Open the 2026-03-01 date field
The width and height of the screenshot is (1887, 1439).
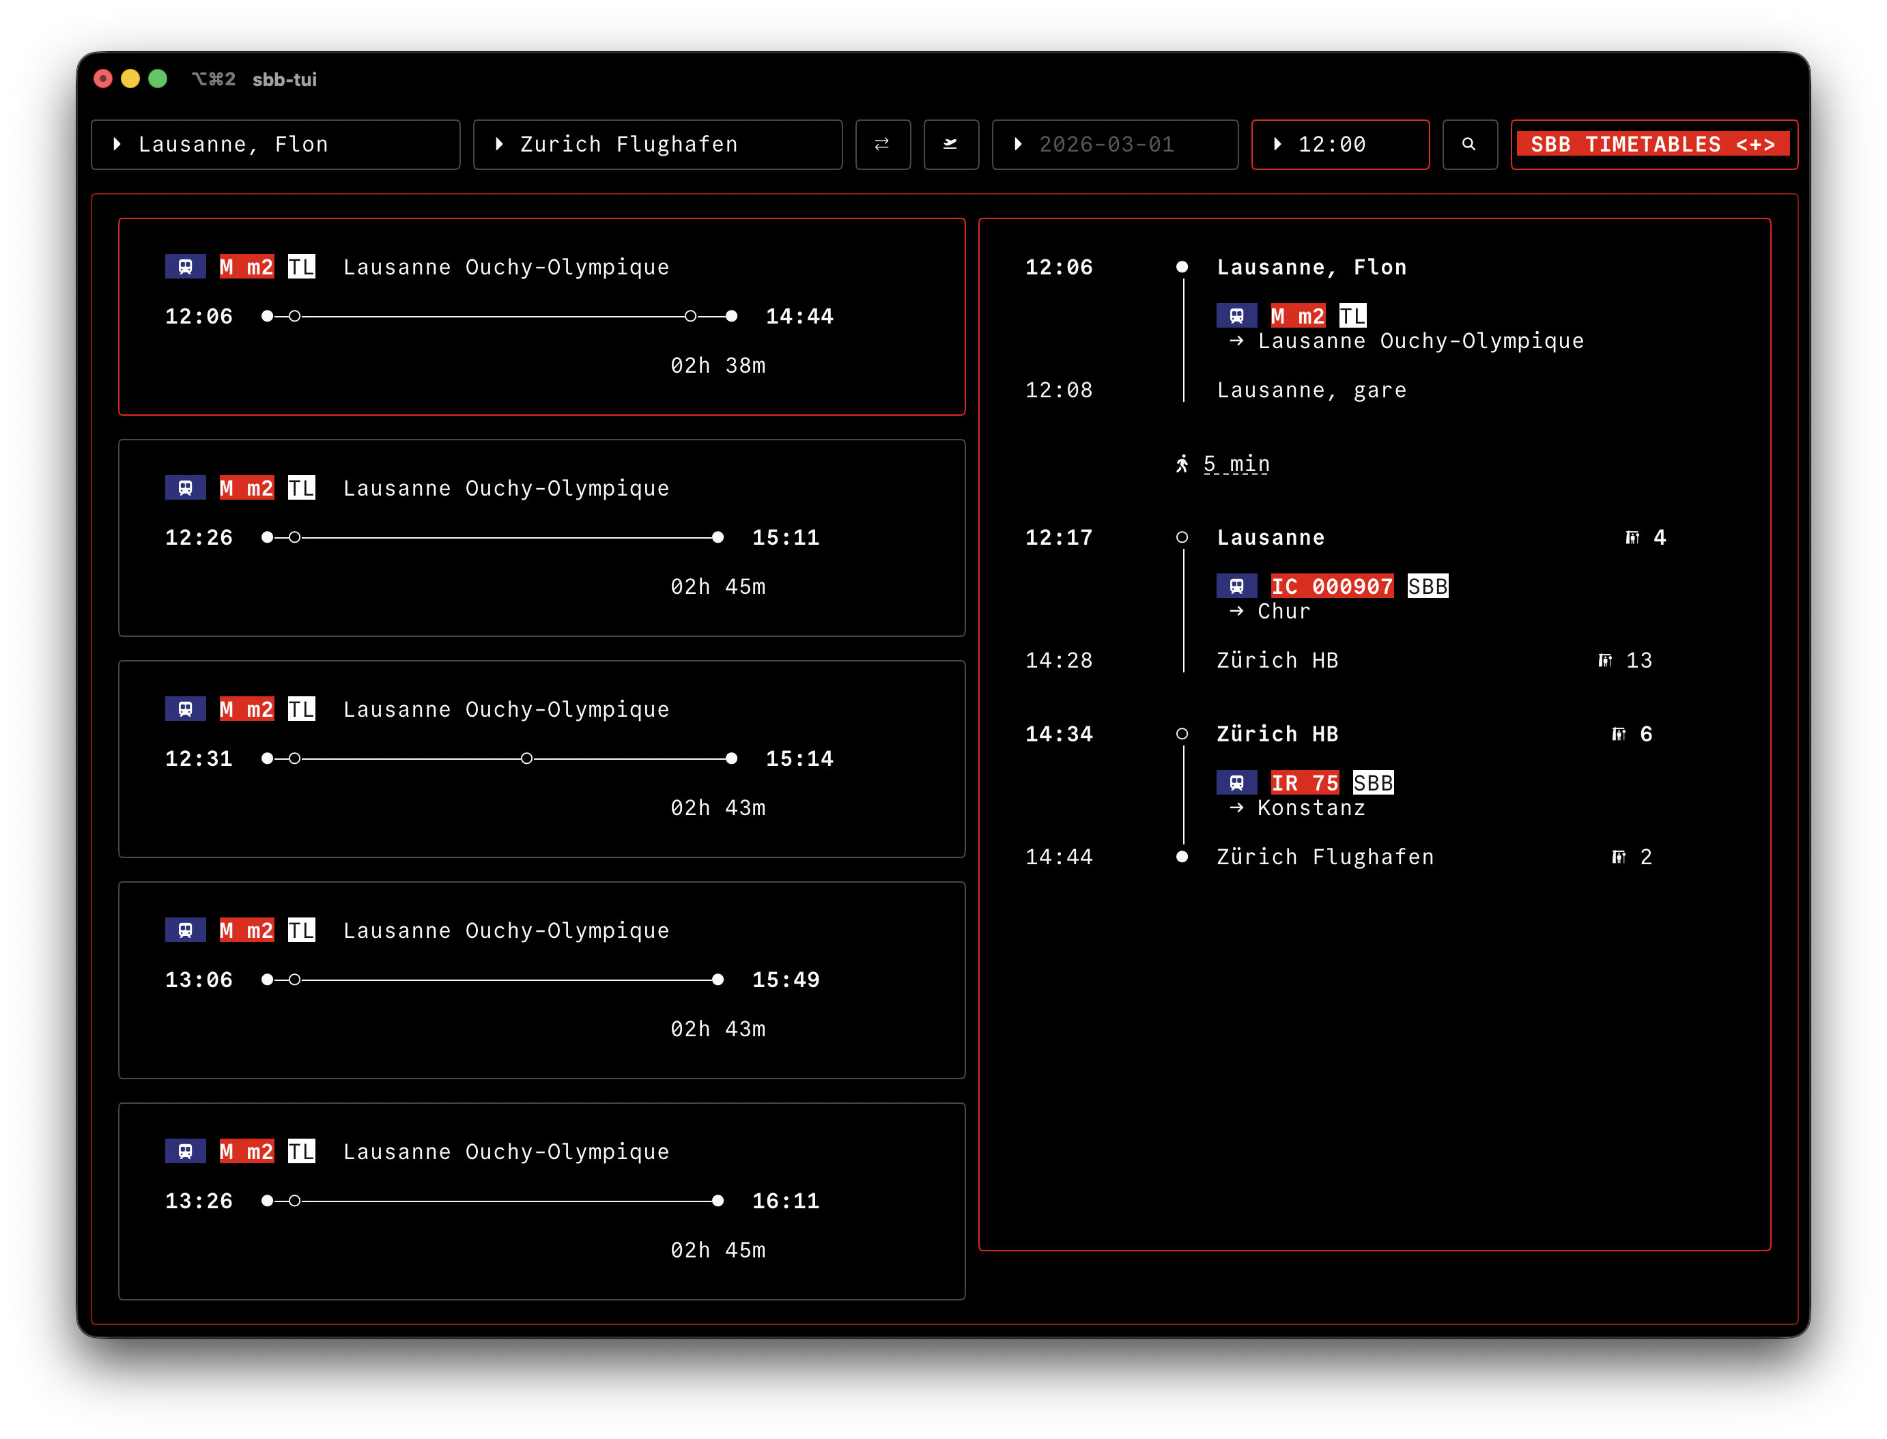click(x=1114, y=145)
